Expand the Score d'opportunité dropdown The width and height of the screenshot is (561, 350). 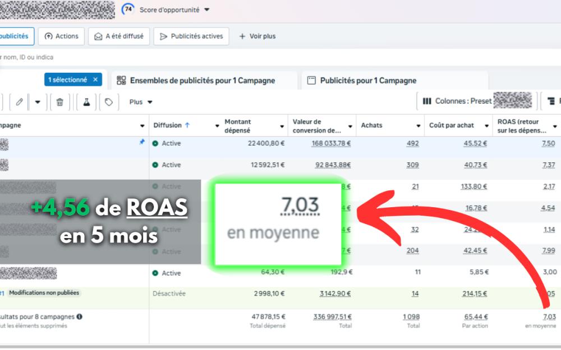pos(206,10)
